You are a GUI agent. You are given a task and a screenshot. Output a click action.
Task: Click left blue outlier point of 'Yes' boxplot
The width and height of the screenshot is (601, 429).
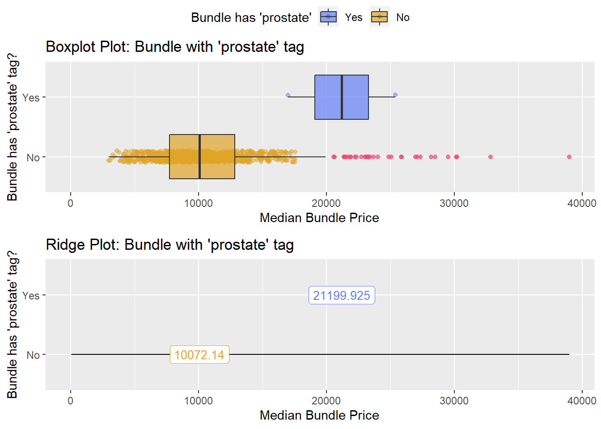288,95
